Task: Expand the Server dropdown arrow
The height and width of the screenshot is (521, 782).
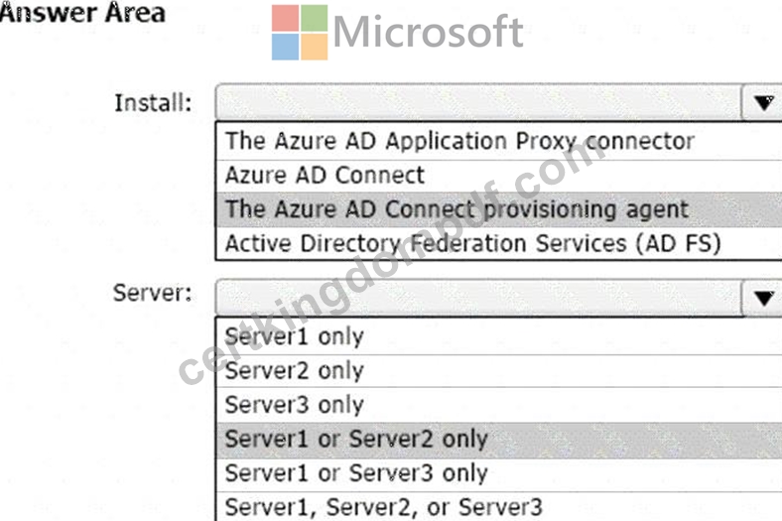Action: 763,298
